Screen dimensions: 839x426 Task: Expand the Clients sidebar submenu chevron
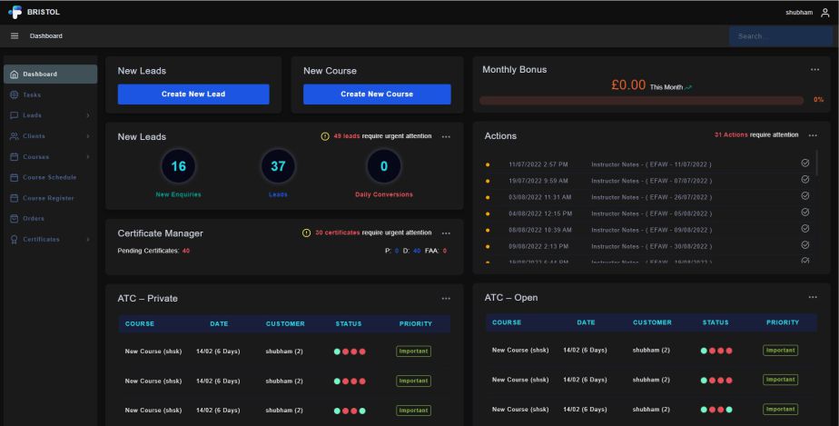click(x=88, y=136)
